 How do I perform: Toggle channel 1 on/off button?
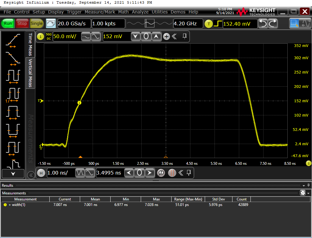click(x=41, y=37)
